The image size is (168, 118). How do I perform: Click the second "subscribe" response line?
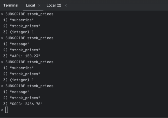[x=18, y=68]
